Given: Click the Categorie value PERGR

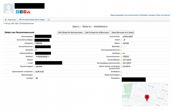Looking at the screenshot, I should pyautogui.click(x=39, y=43).
